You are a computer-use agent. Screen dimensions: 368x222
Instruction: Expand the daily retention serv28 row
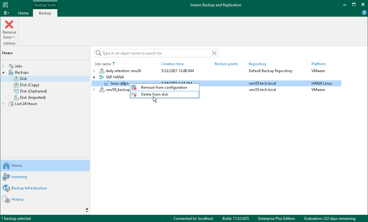[x=94, y=71]
